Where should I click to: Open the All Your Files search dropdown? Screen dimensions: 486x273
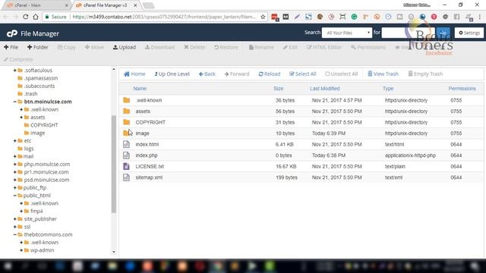pos(347,33)
